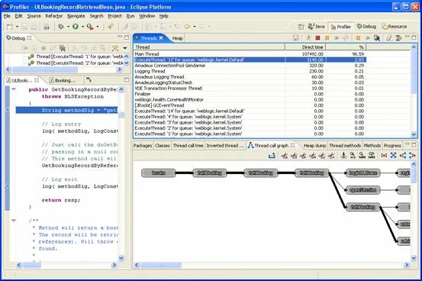
Task: Open the Search menu
Action: pos(96,16)
